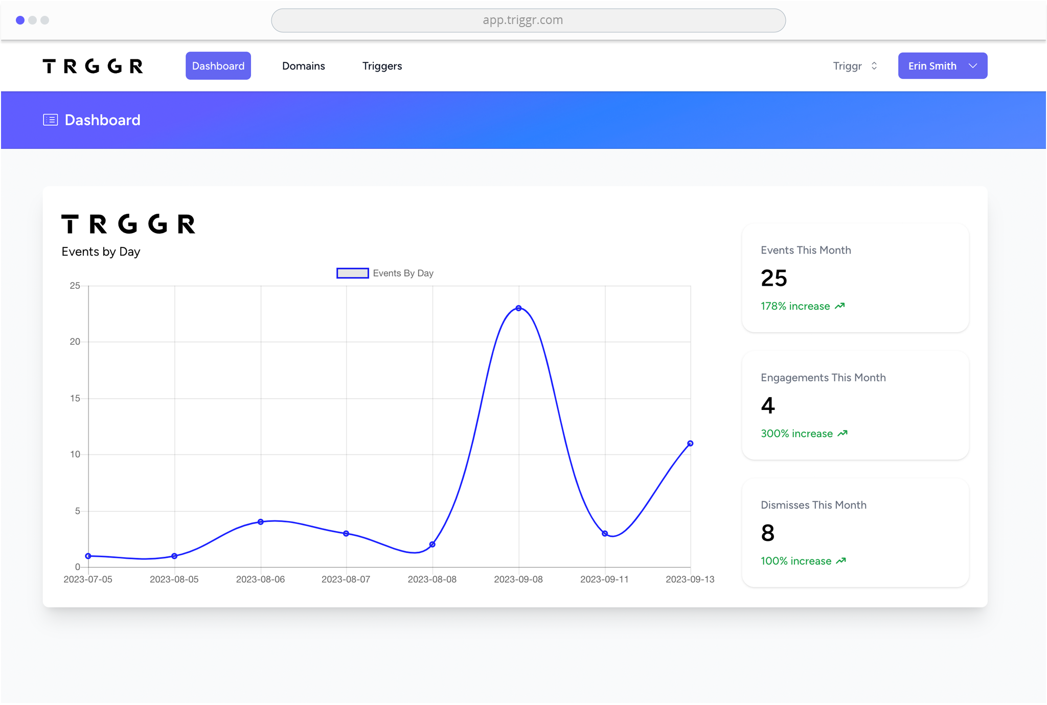
Task: Click the large TRGGR logo in chart card
Action: click(x=128, y=224)
